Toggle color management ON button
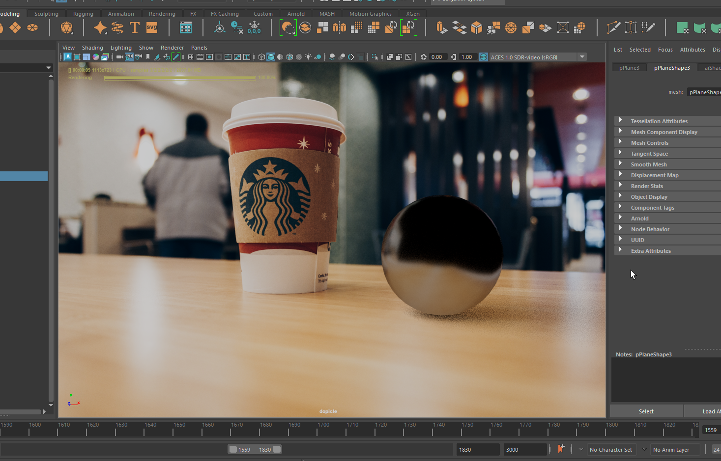Screen dimensions: 721x461 [484, 57]
